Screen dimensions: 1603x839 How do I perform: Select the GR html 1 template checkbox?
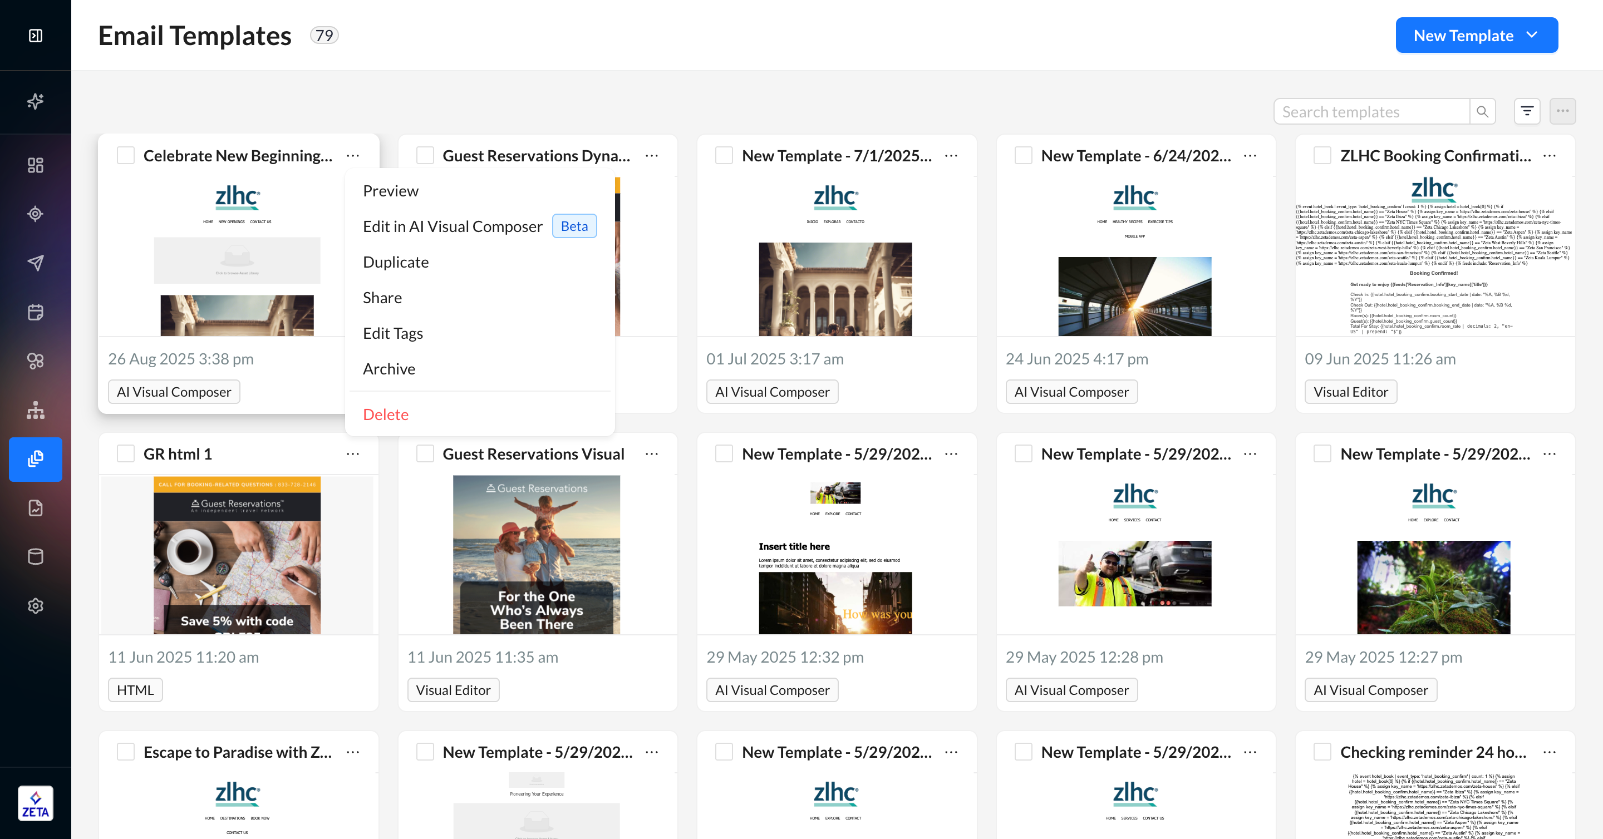(126, 454)
